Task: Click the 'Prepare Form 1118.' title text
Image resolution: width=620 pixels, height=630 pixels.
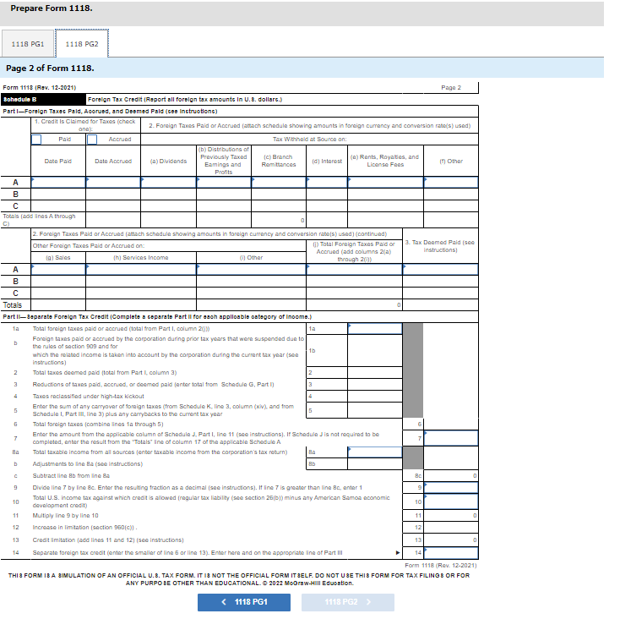Action: pos(52,8)
